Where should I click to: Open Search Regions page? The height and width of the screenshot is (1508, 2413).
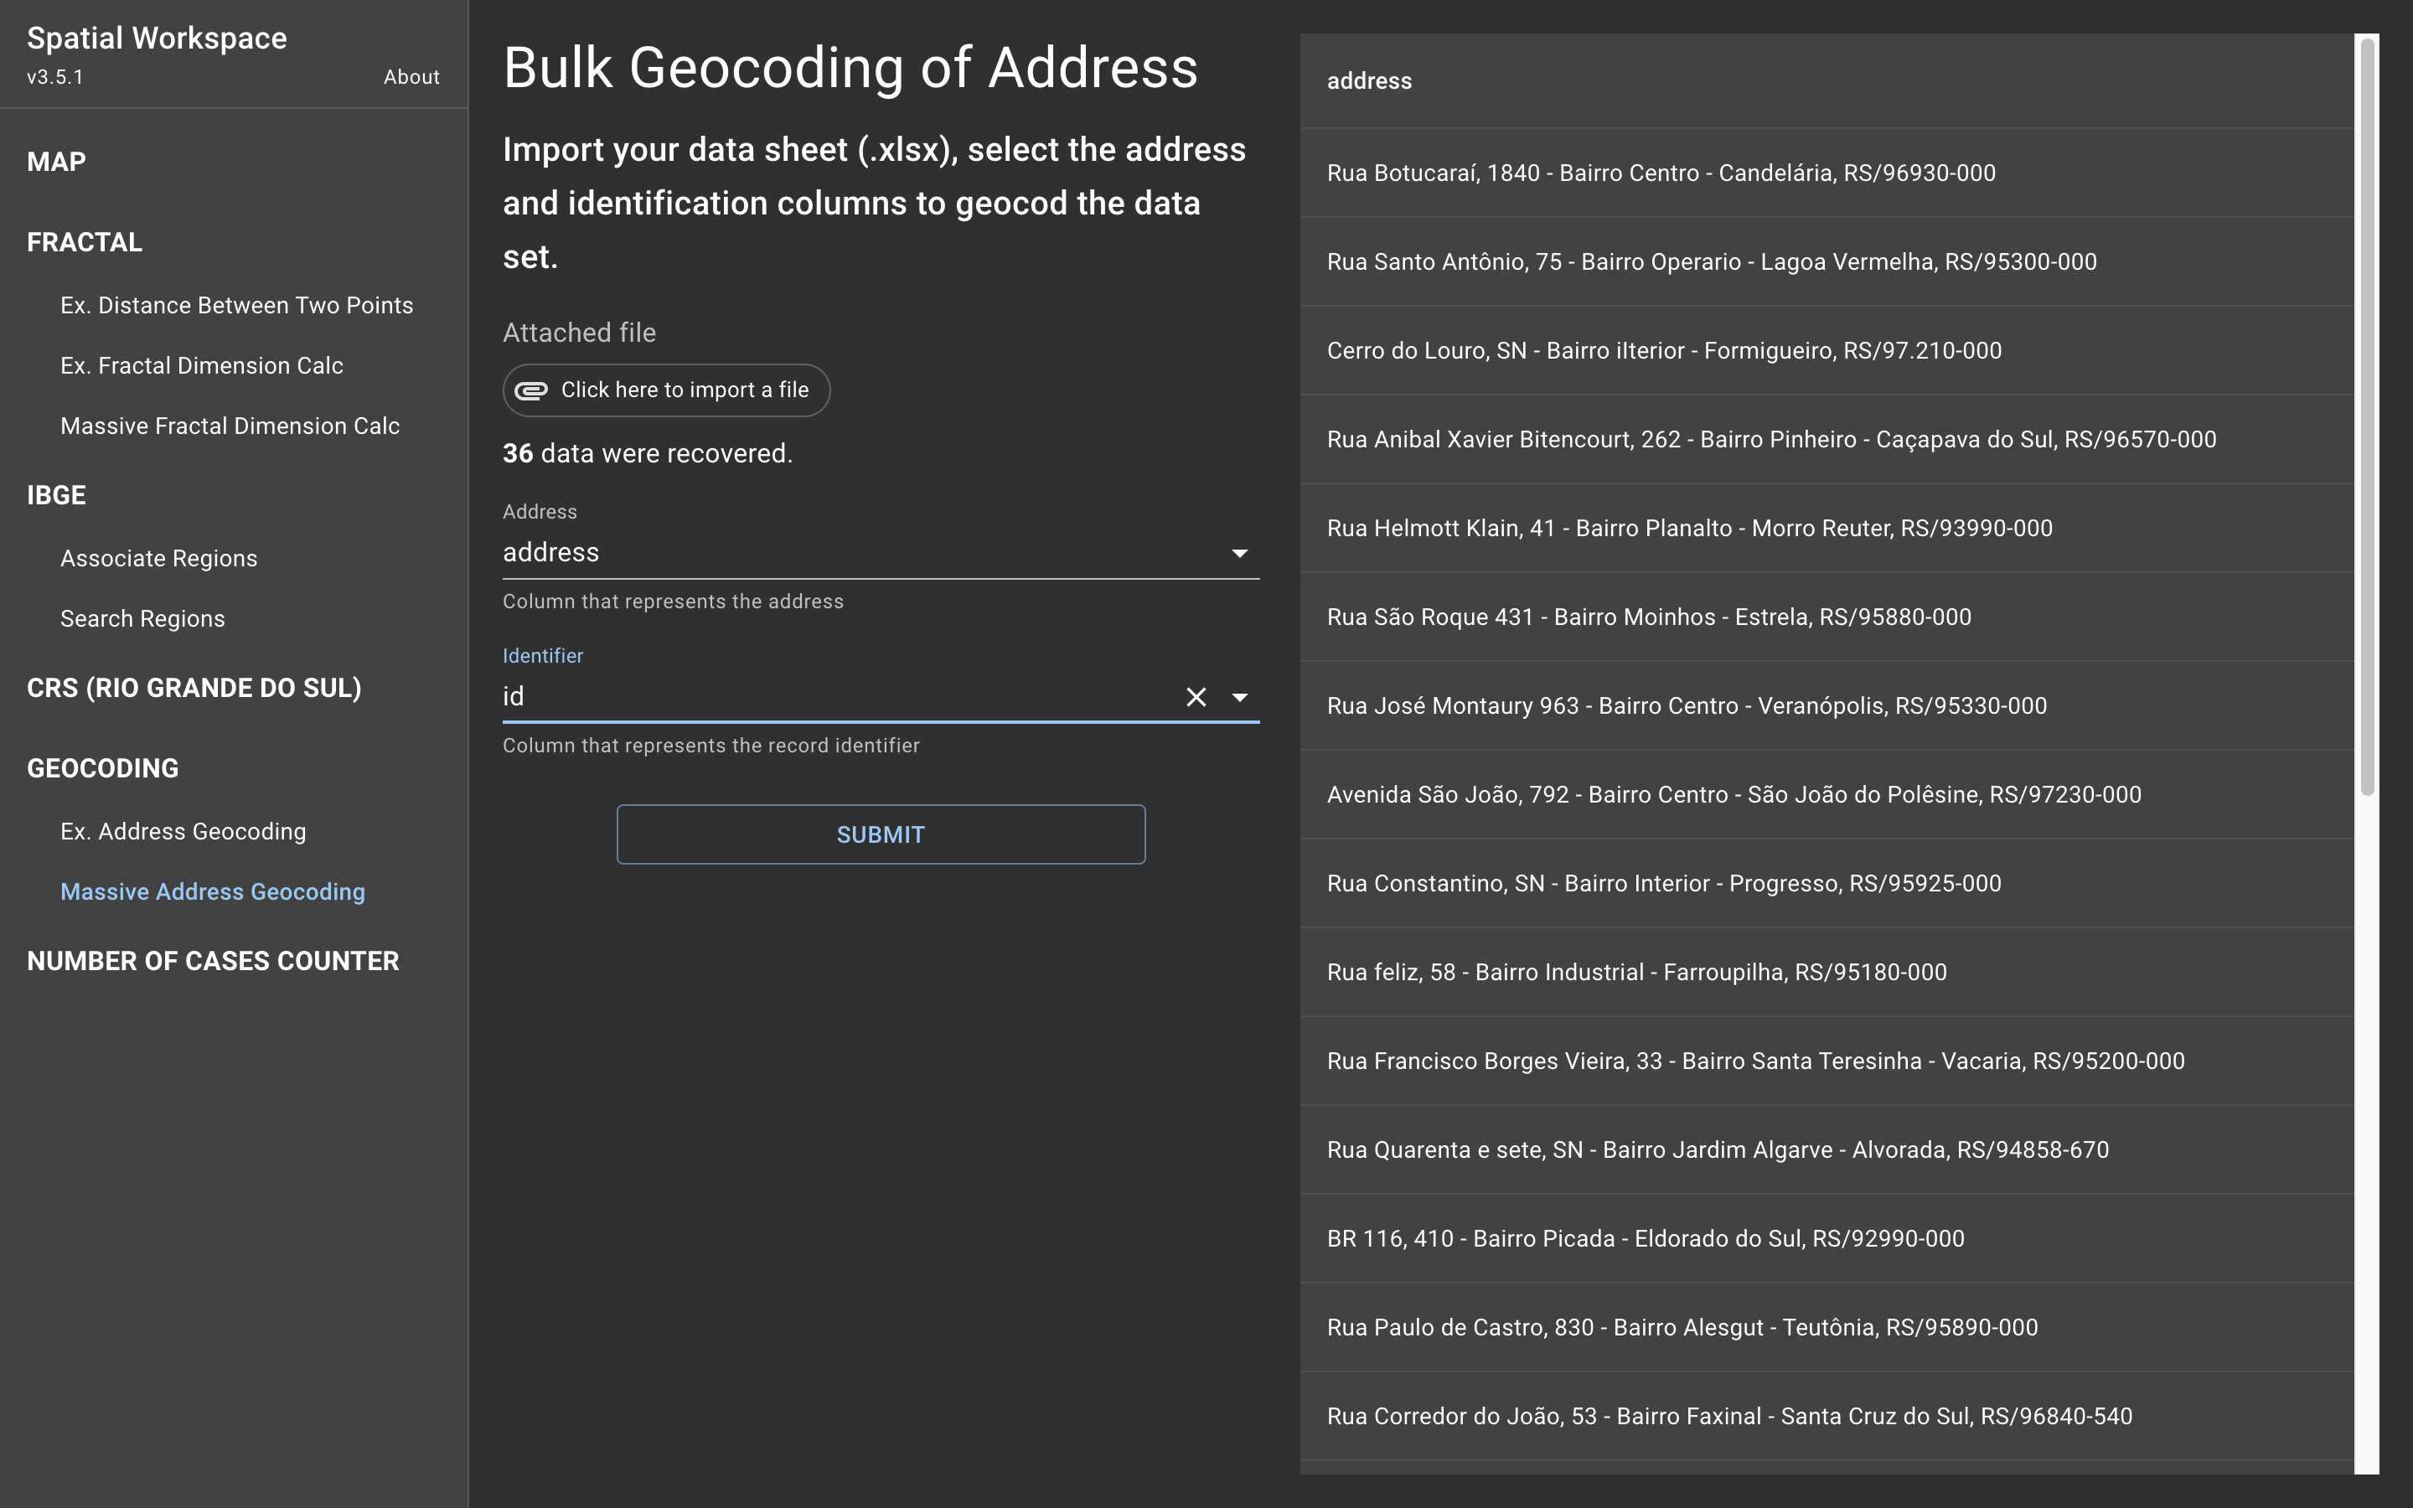tap(142, 618)
